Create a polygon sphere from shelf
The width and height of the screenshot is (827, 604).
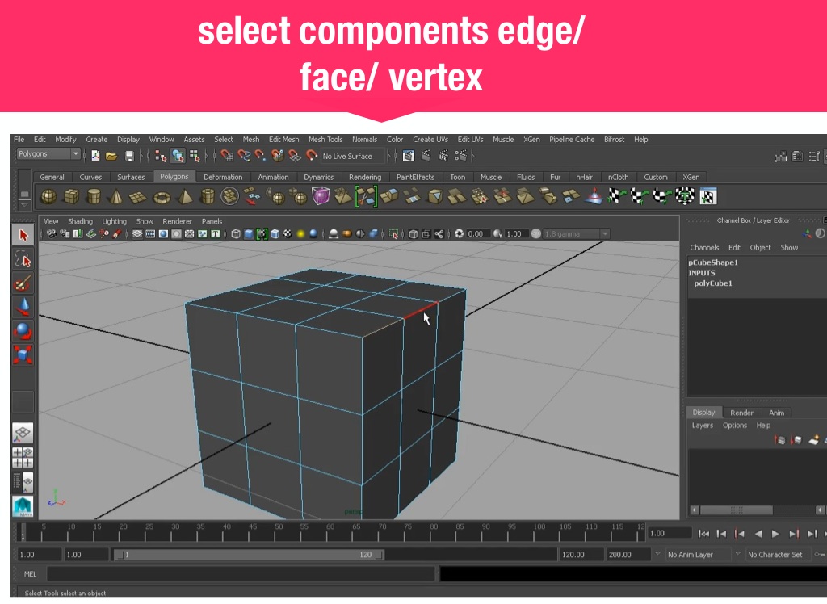pyautogui.click(x=48, y=196)
